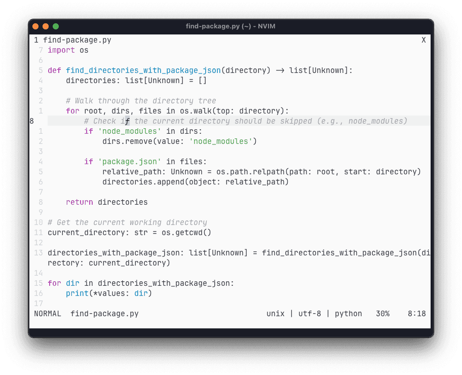Screen dimensions: 462x375
Task: Click the window title 'find-package.py (~) - NVIM'
Action: tap(230, 26)
